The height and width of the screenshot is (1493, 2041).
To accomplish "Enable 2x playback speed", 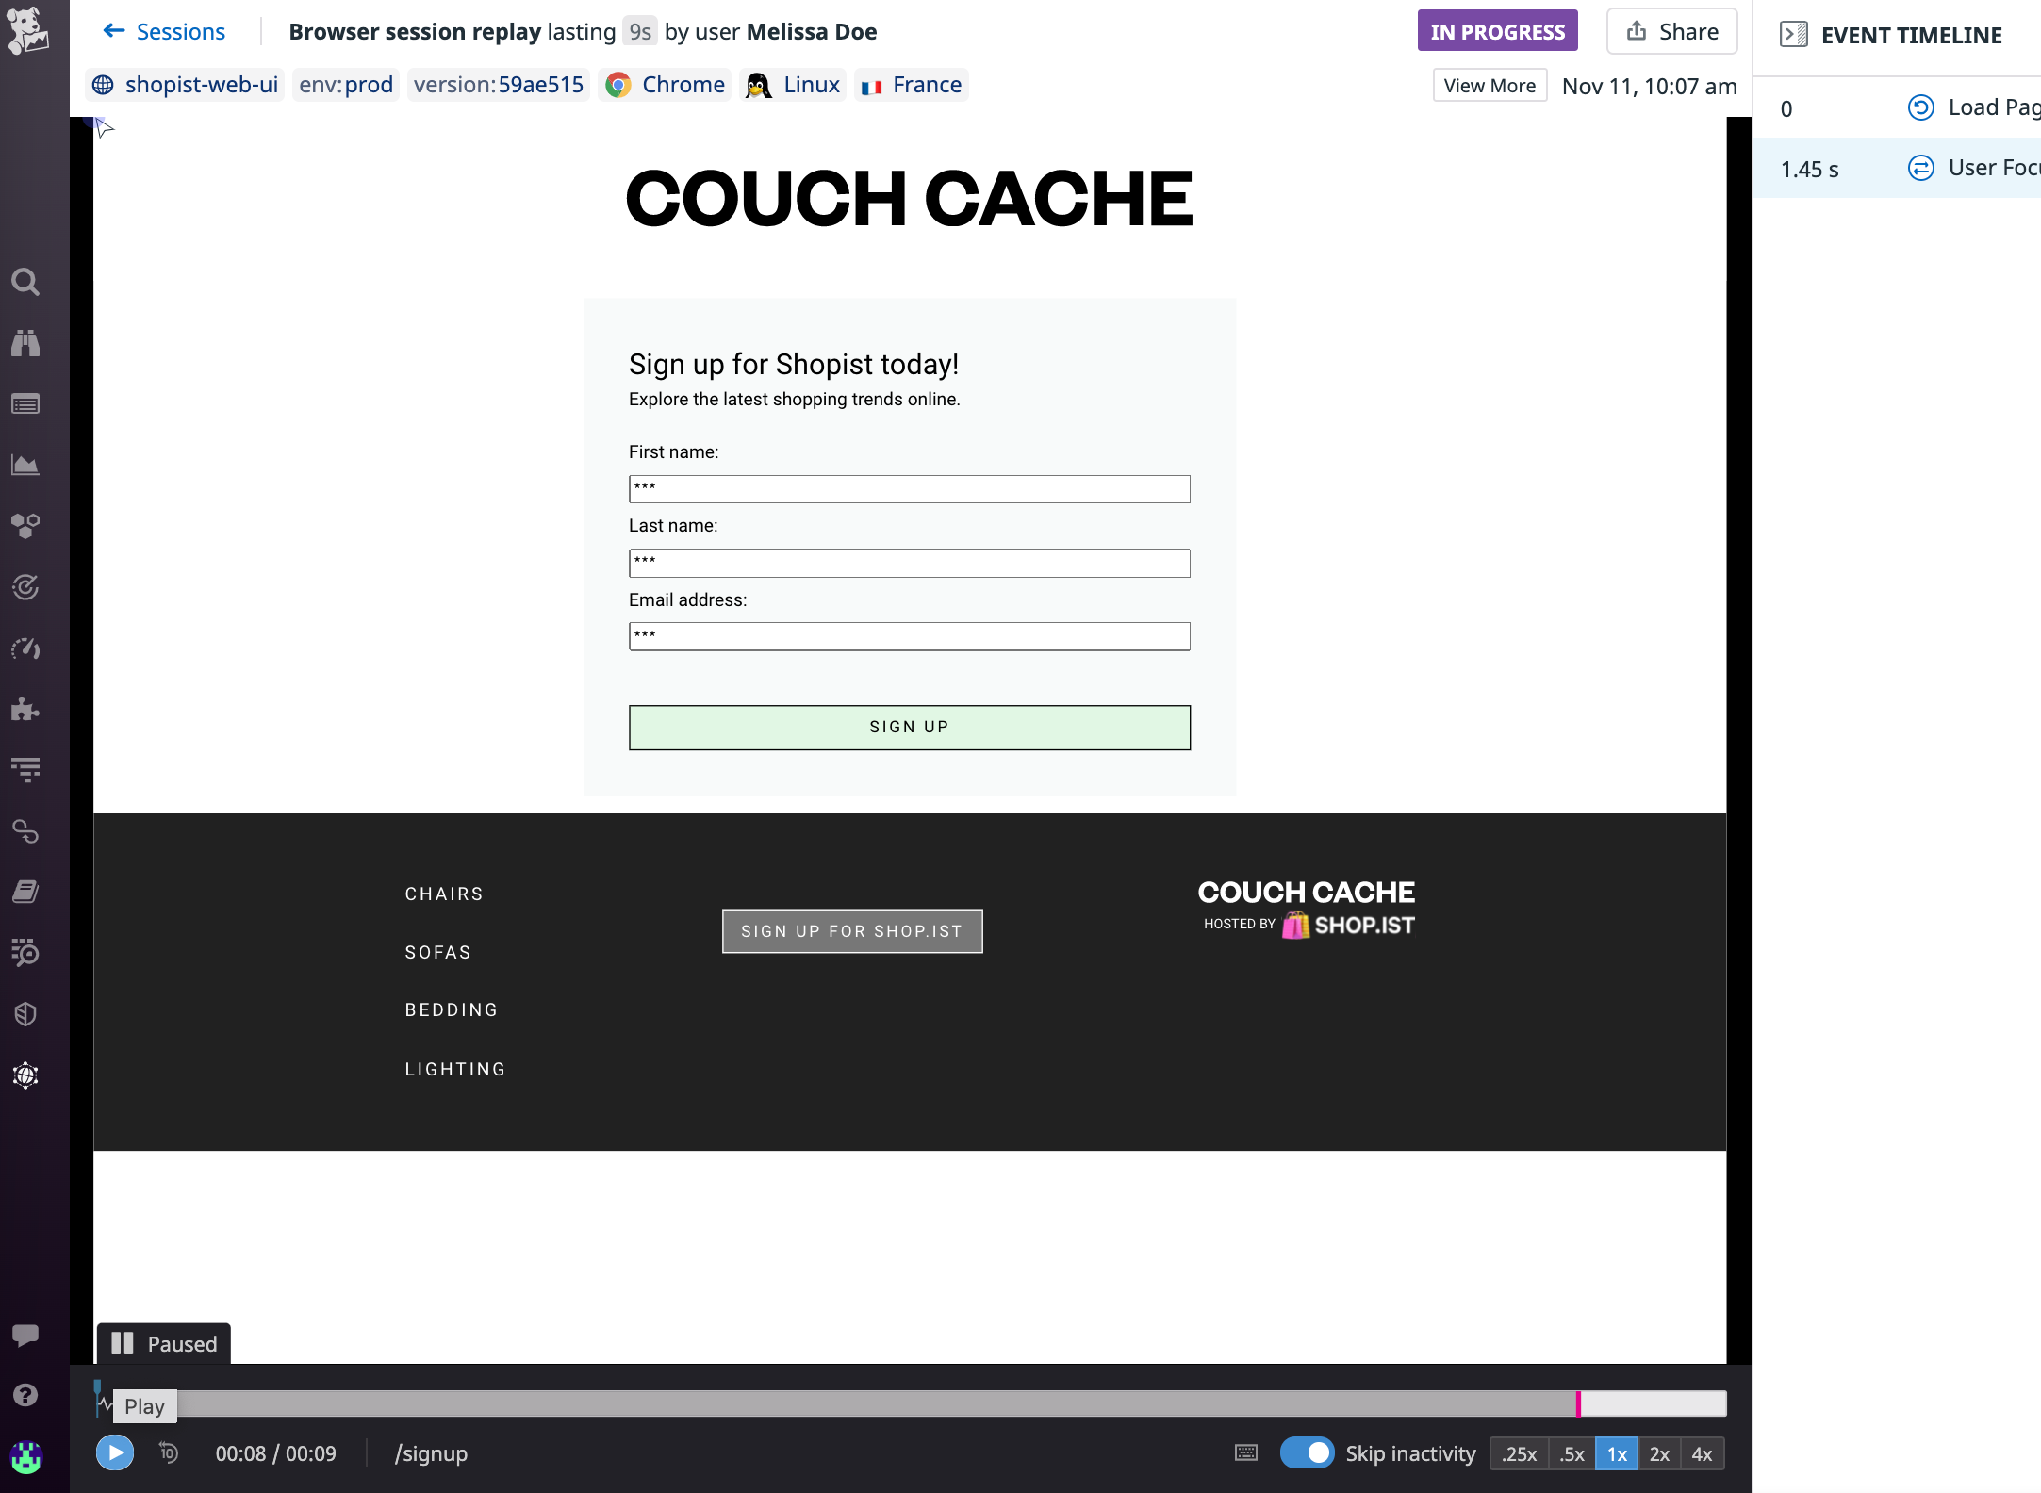I will point(1659,1453).
